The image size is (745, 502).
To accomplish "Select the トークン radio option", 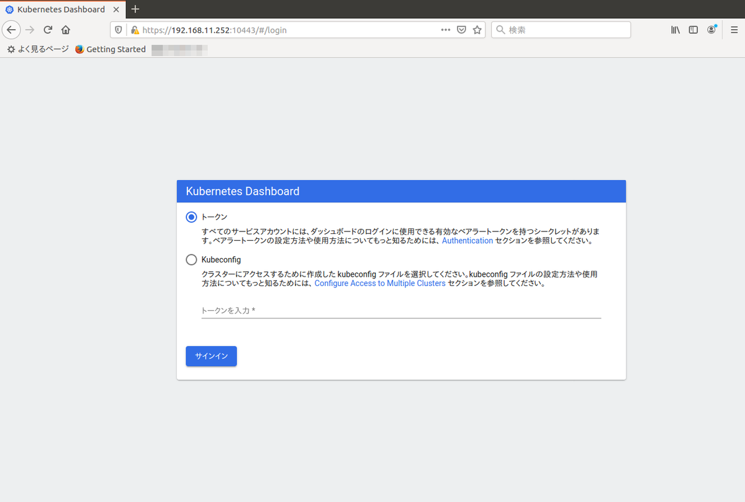I will (191, 217).
